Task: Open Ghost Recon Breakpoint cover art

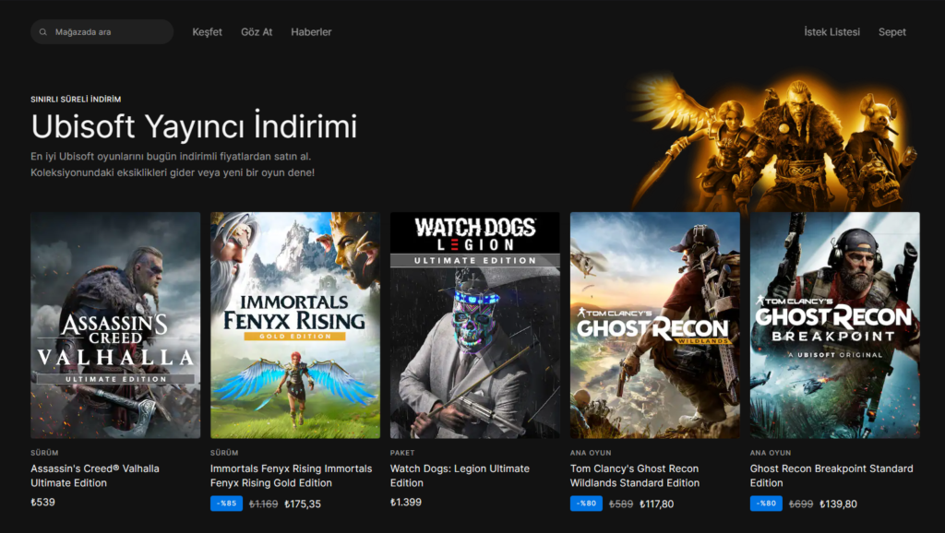Action: click(x=834, y=326)
